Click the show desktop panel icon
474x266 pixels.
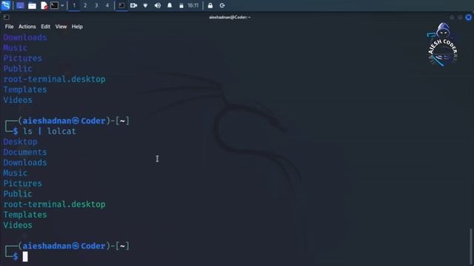click(20, 5)
